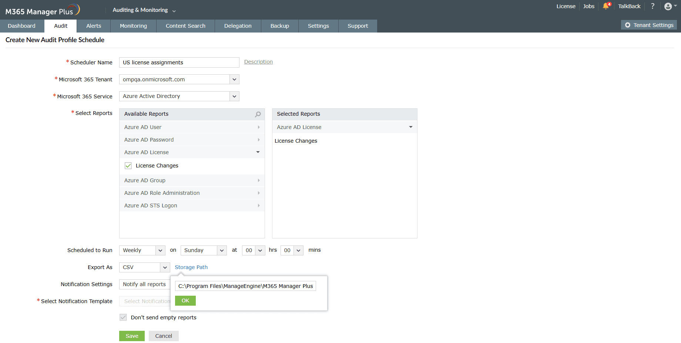Switch to the Monitoring tab
This screenshot has width=681, height=343.
click(133, 26)
